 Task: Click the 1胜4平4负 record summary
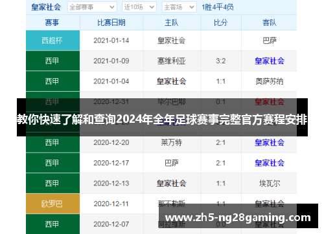coord(218,7)
